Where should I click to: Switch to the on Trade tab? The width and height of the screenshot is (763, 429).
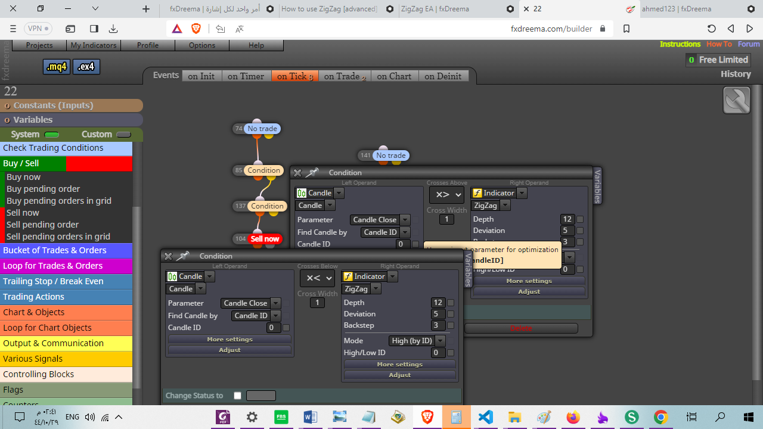click(x=345, y=76)
